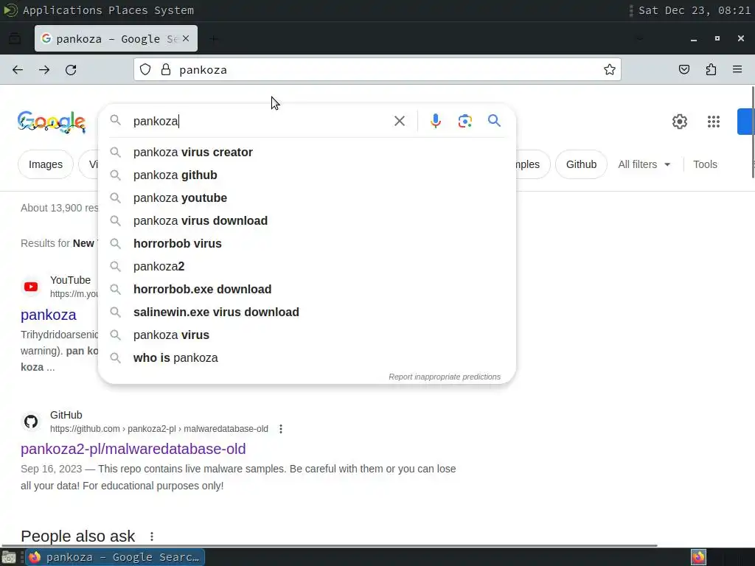Open the clock showing Sat Dec 23
Image resolution: width=755 pixels, height=566 pixels.
(694, 10)
